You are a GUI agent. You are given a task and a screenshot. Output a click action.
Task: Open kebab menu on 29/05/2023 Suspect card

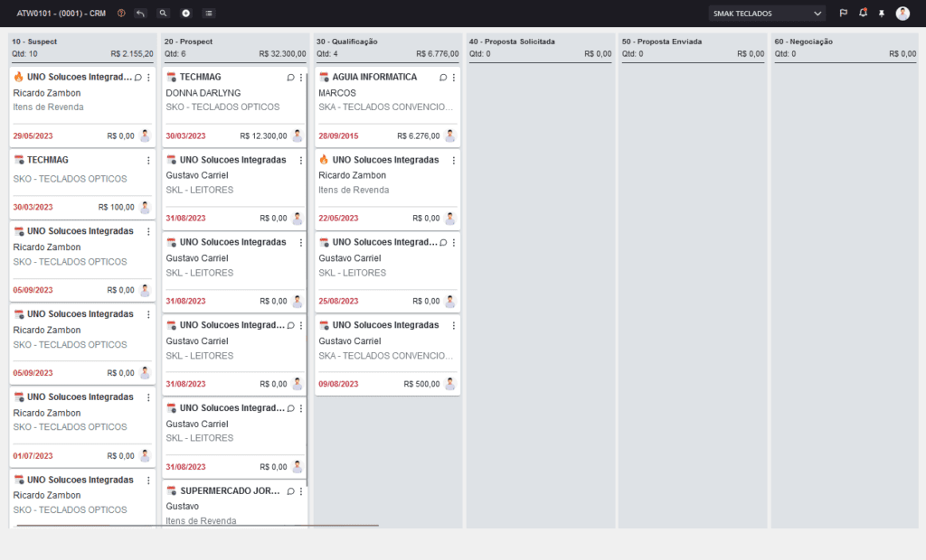[x=148, y=78]
